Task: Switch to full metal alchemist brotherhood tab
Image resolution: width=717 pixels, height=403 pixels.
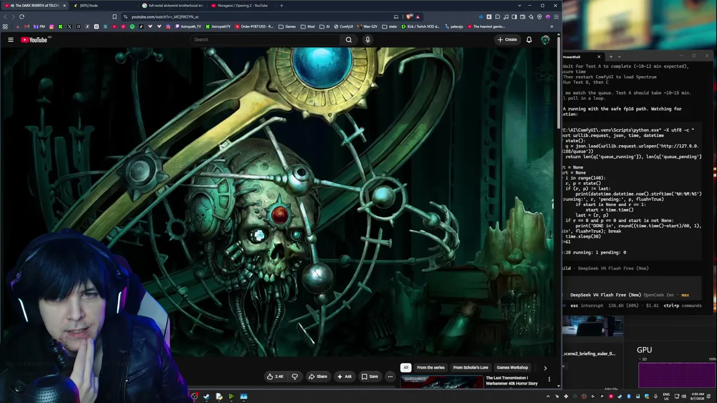Action: click(173, 6)
